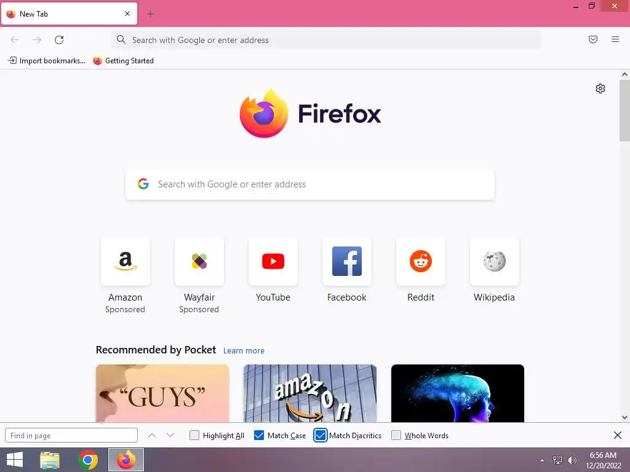
Task: Click the scrollbar up arrow
Action: pyautogui.click(x=624, y=74)
